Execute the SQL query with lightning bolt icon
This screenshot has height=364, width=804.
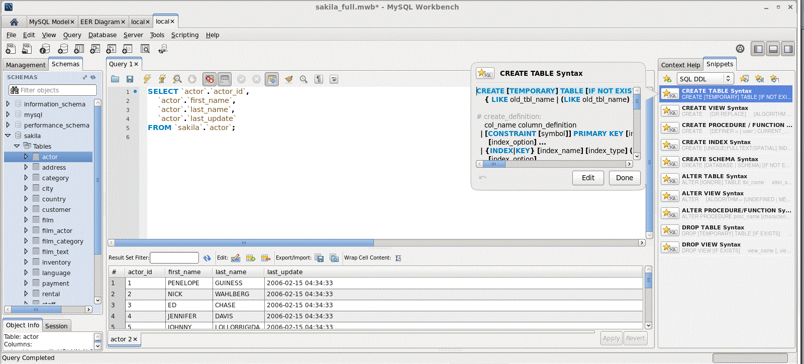point(147,79)
